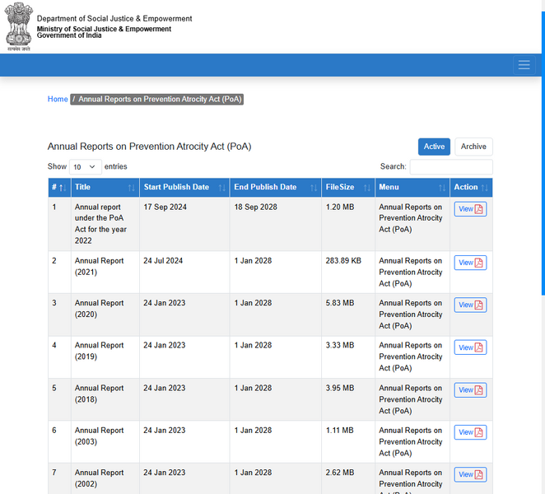Sort by Menu column
545x494 pixels.
coord(412,188)
